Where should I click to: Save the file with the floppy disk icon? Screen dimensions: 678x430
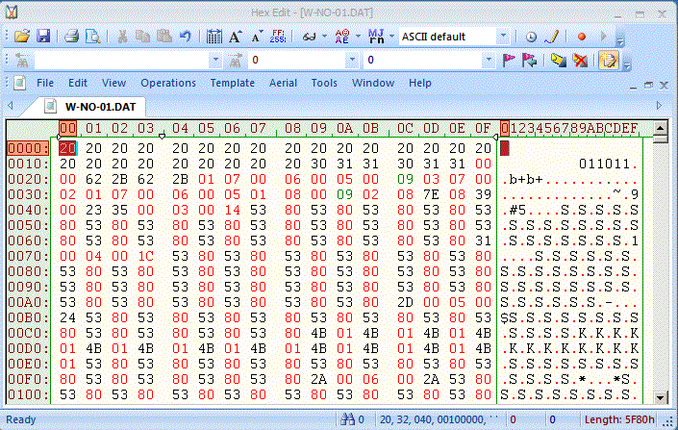[43, 37]
